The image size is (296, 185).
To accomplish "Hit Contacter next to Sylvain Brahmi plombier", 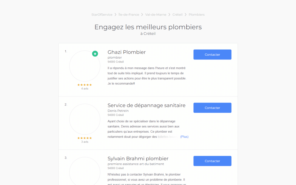I will pos(212,161).
